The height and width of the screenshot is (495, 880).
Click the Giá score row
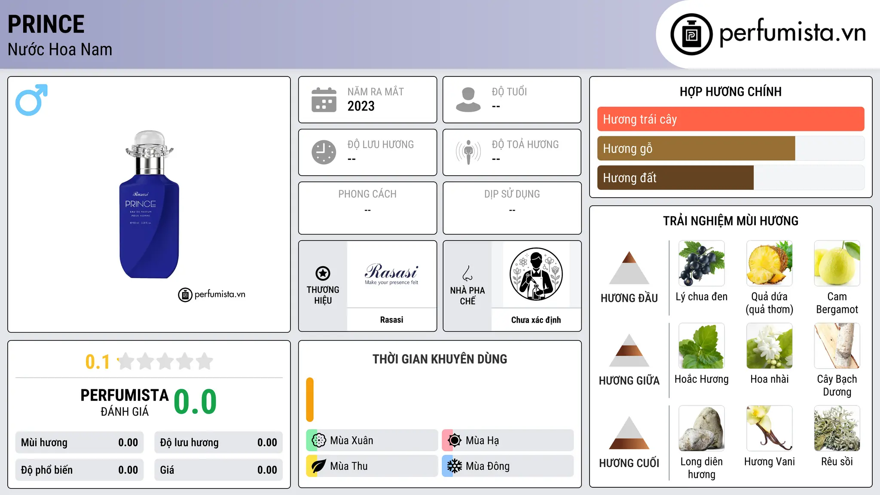pos(218,470)
